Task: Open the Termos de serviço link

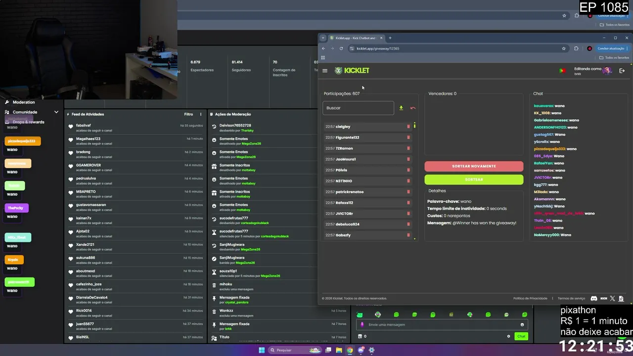Action: click(x=571, y=298)
